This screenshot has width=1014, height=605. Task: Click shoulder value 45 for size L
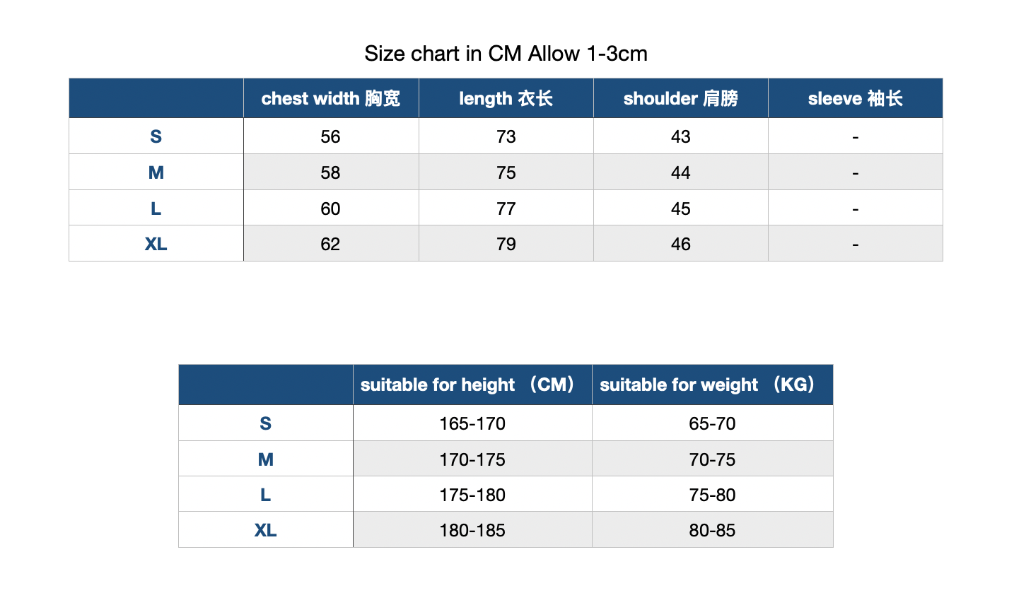[680, 208]
